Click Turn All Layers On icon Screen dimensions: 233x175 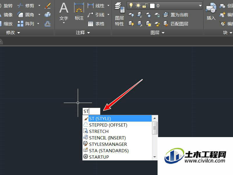[131, 24]
